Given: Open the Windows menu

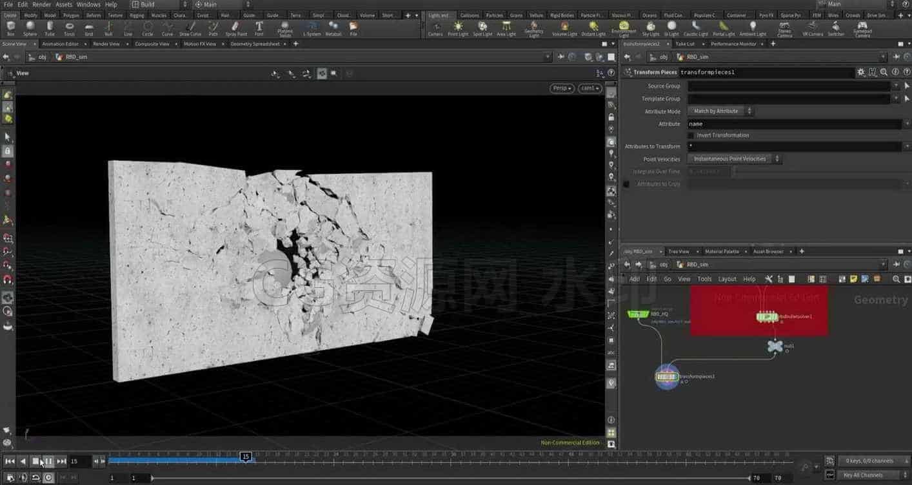Looking at the screenshot, I should point(88,5).
